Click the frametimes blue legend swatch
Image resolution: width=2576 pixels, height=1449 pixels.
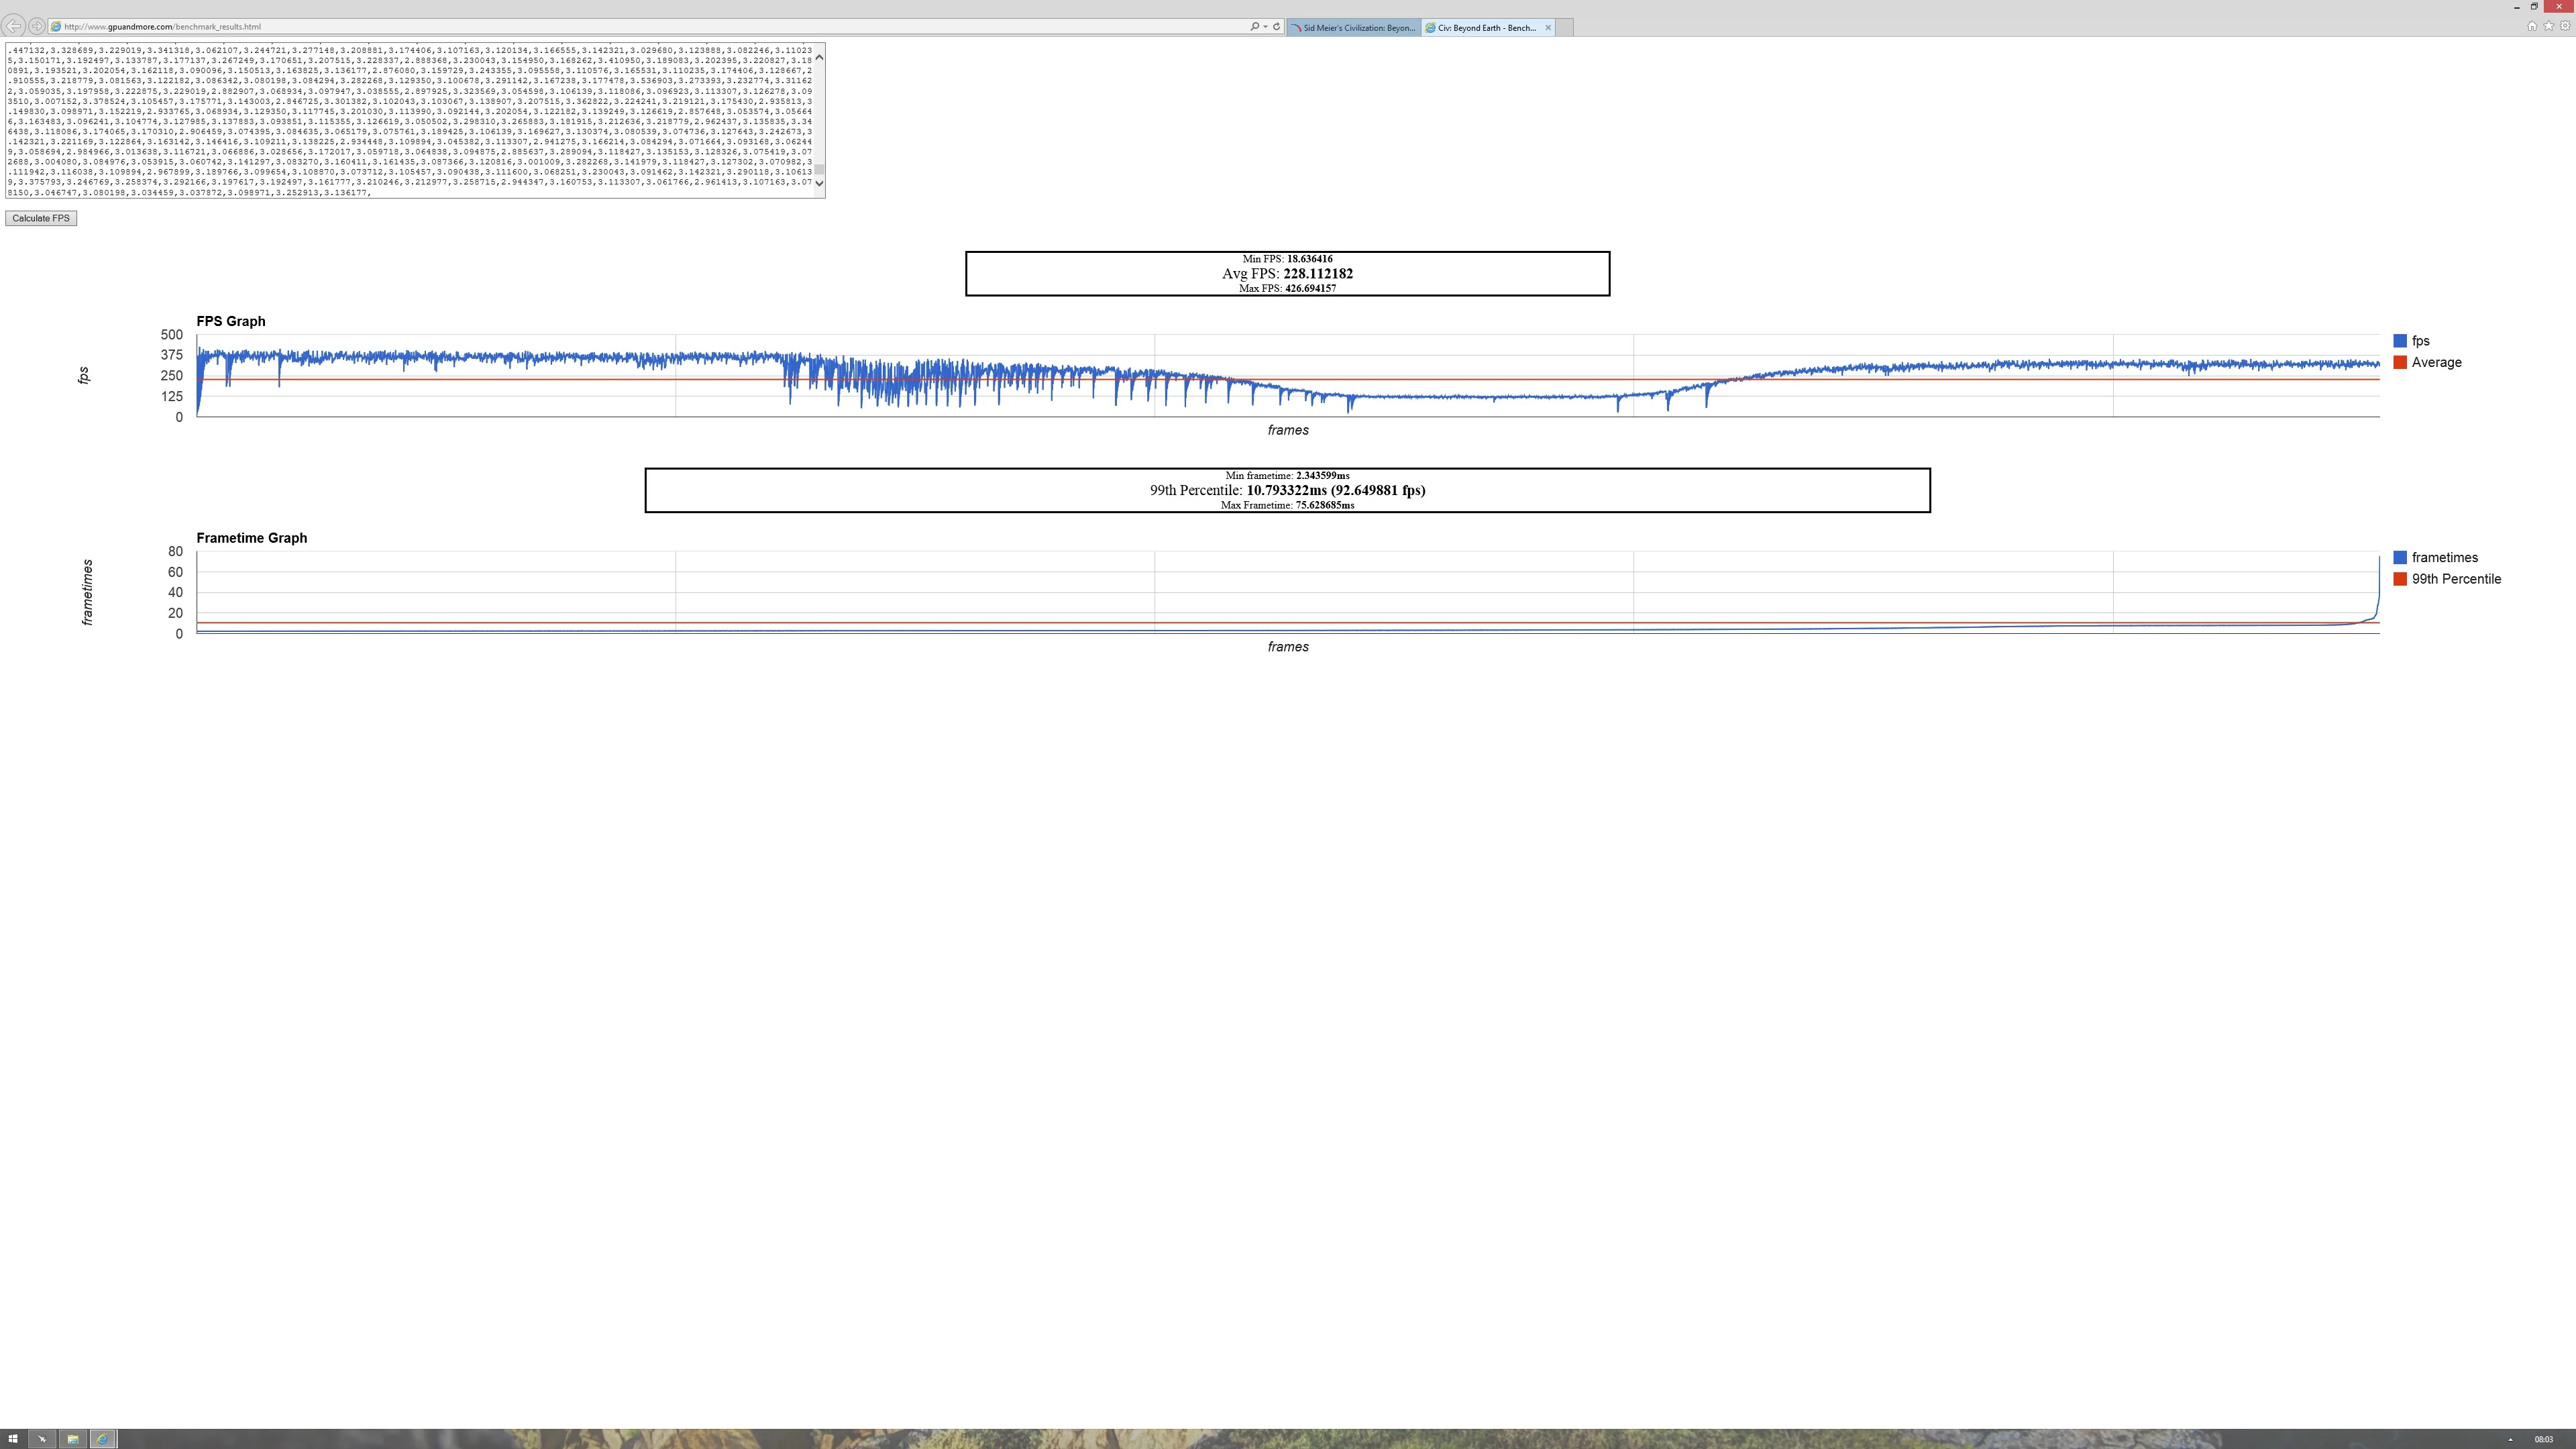coord(2400,558)
